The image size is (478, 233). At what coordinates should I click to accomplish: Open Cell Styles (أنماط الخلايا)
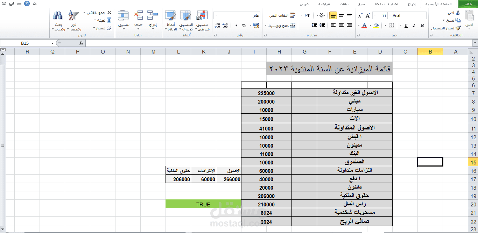tap(171, 21)
